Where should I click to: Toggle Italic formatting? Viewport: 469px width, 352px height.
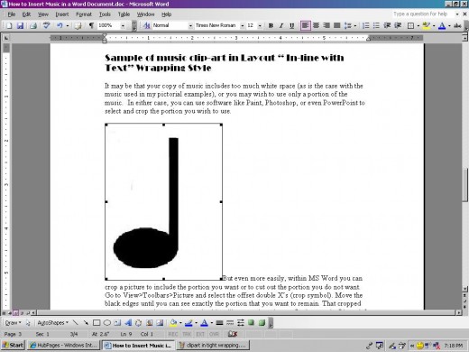coord(281,25)
